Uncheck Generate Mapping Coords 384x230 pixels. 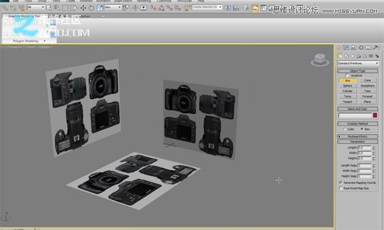340,183
